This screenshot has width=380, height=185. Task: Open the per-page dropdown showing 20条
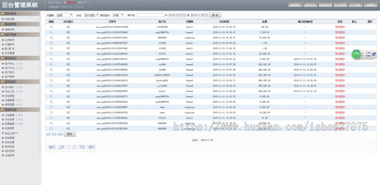(118, 15)
